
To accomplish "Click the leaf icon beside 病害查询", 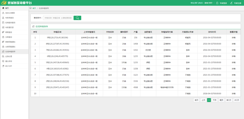I will (3, 32).
